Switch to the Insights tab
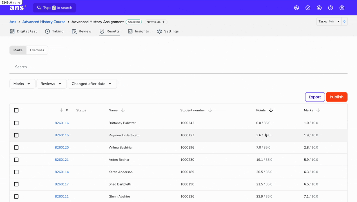The height and width of the screenshot is (202, 357). point(139,31)
